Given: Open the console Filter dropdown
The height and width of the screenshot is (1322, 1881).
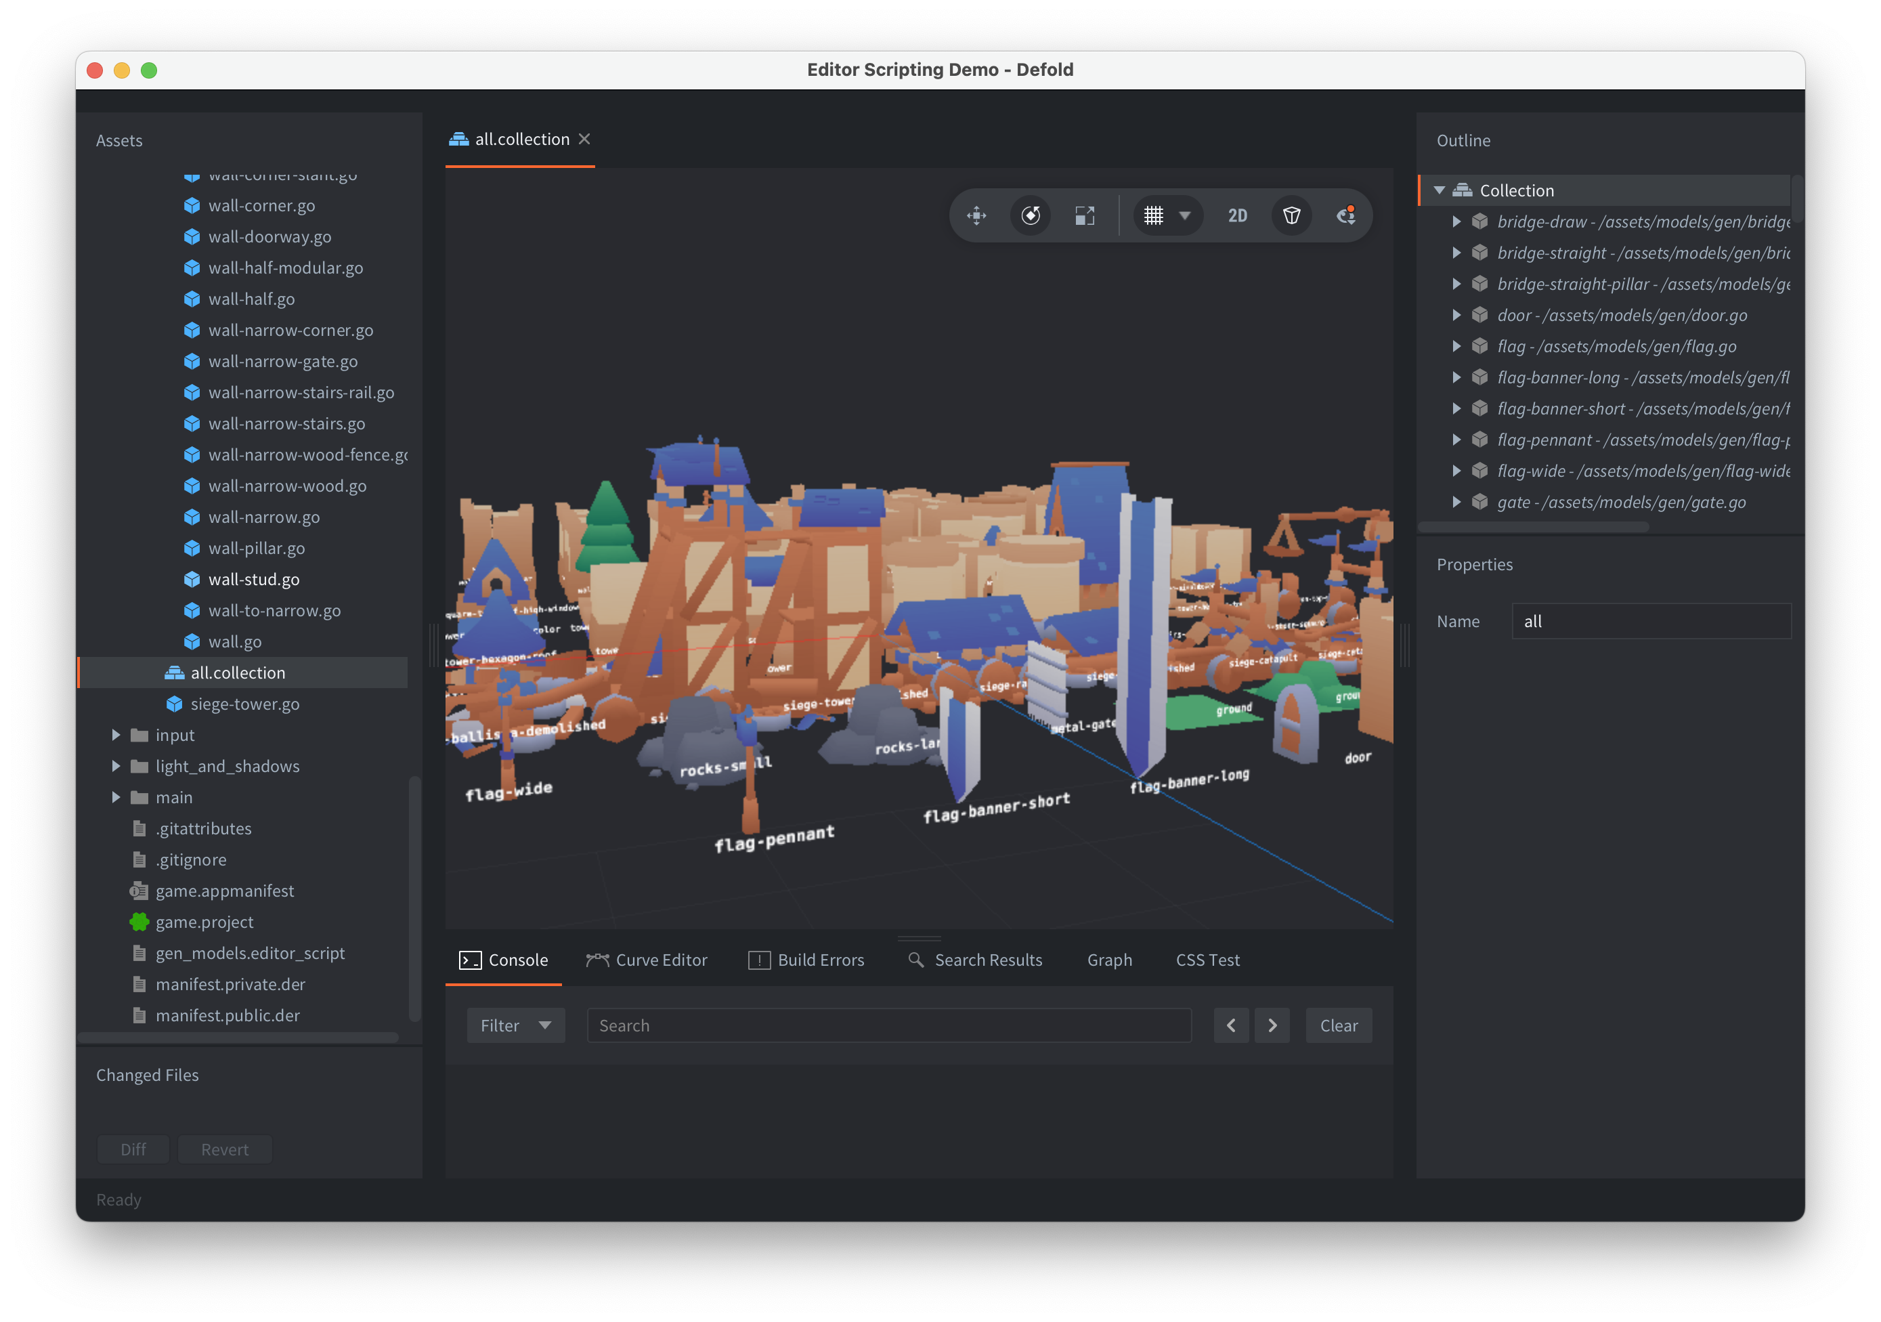Looking at the screenshot, I should click(515, 1025).
